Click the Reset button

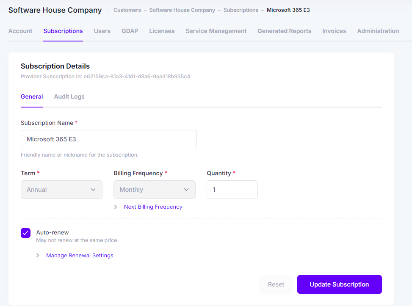click(276, 284)
